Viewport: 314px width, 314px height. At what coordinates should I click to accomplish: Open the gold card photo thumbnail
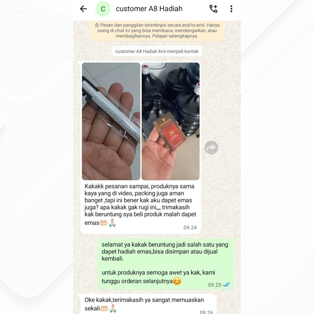pos(170,121)
